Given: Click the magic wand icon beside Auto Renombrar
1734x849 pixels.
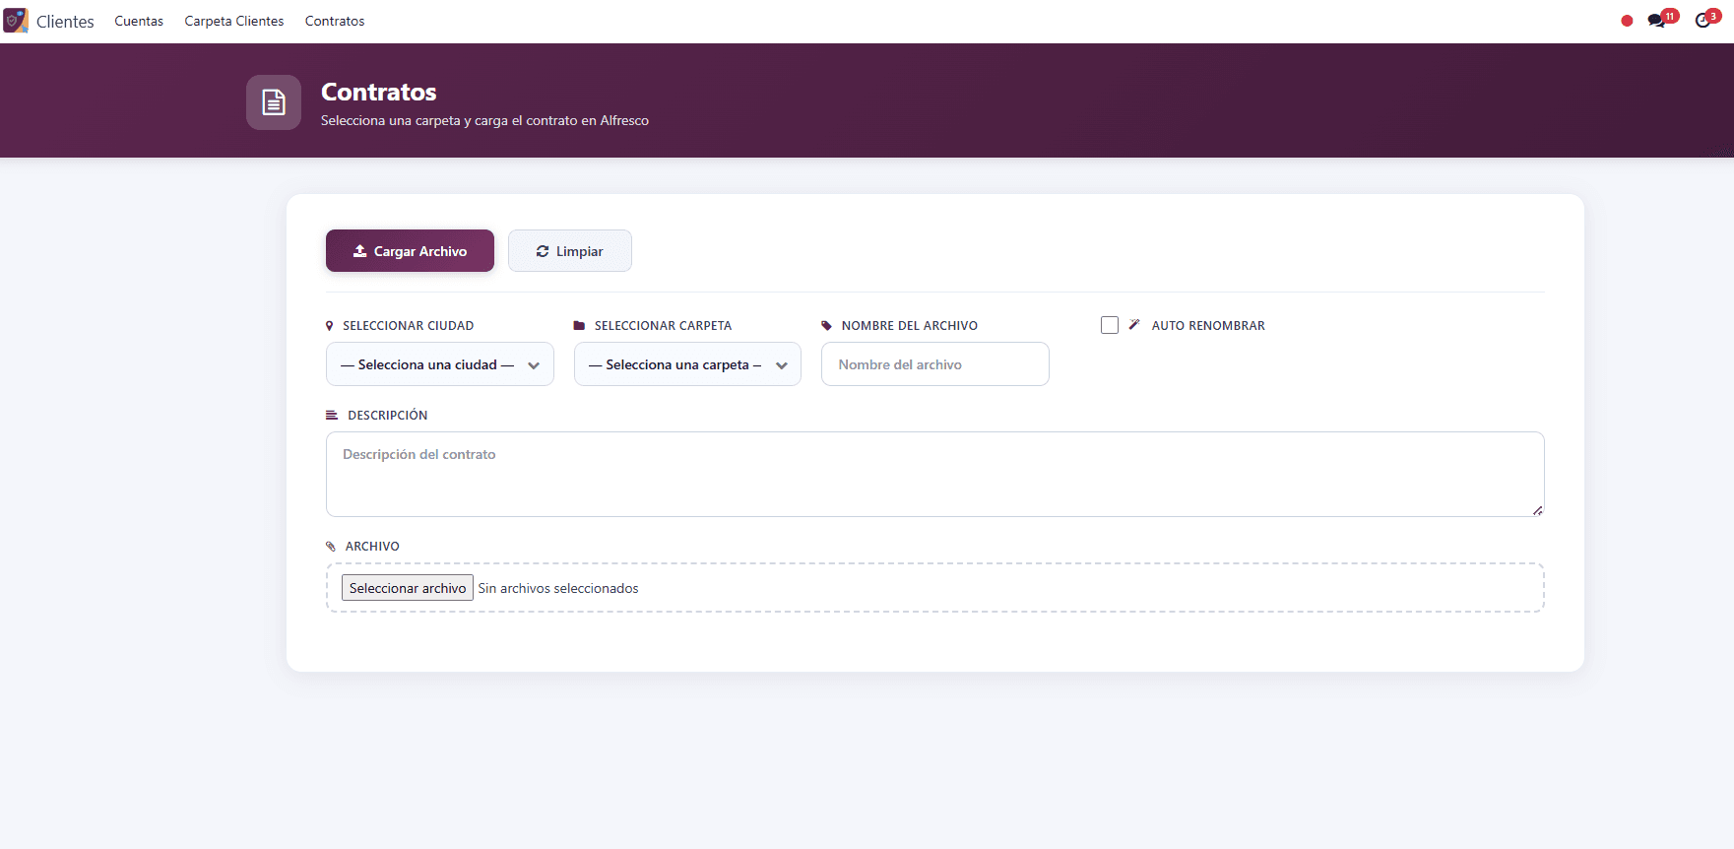Looking at the screenshot, I should [x=1134, y=324].
